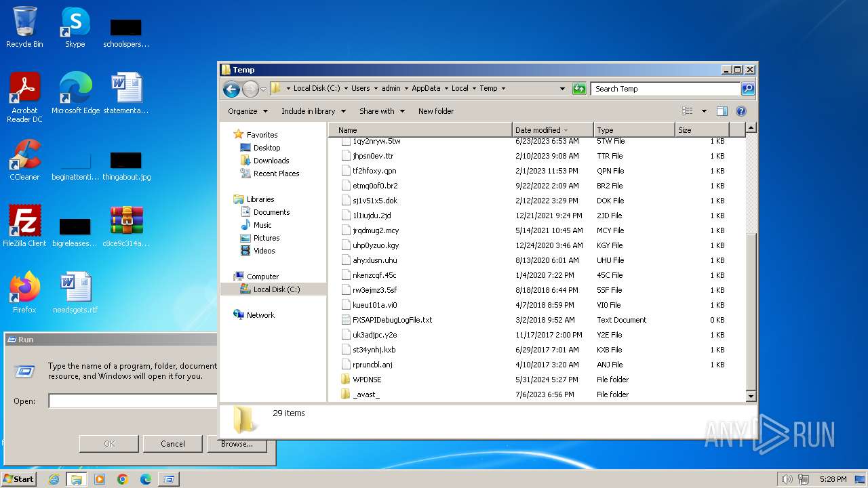The width and height of the screenshot is (868, 488).
Task: Click admin in the address breadcrumb
Action: (x=391, y=88)
